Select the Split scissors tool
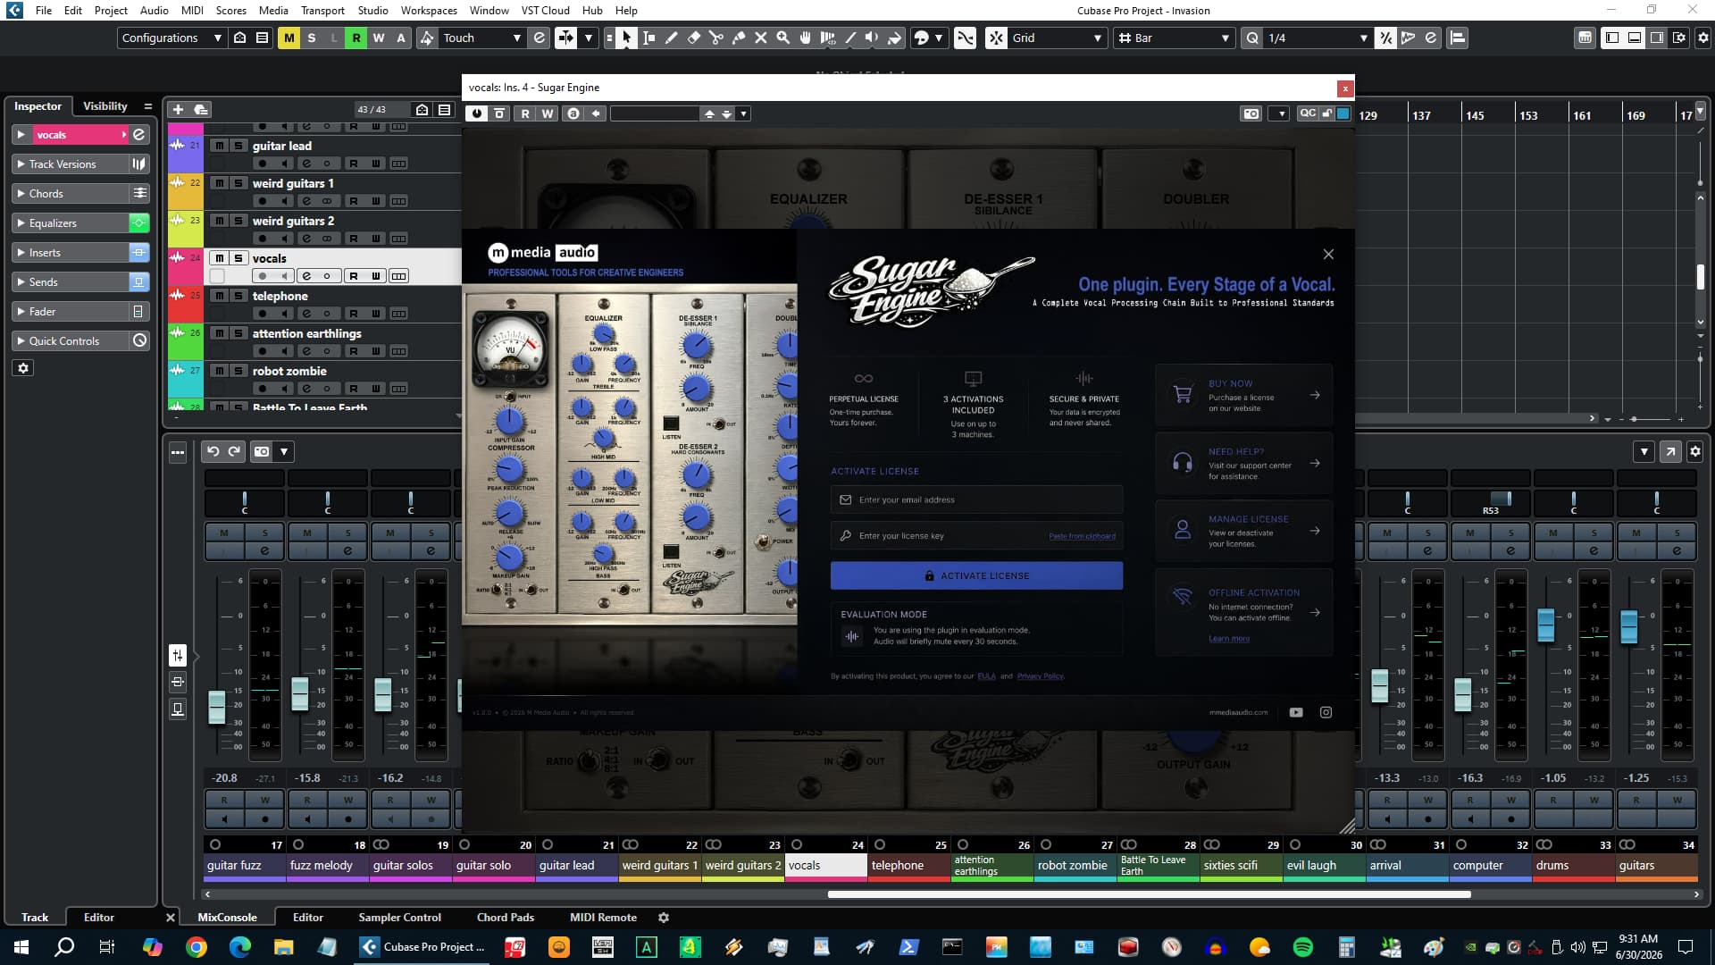 pos(716,38)
